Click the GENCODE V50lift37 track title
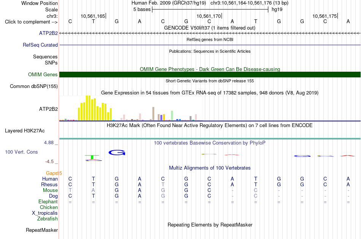 coord(210,28)
